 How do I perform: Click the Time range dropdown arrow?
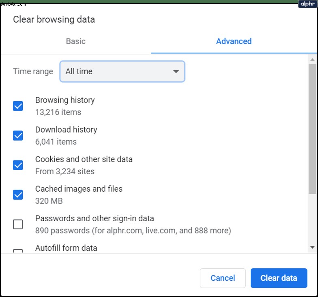(x=176, y=71)
